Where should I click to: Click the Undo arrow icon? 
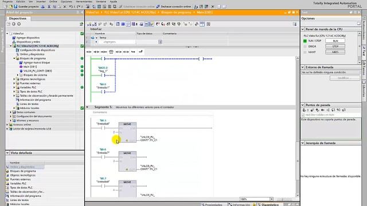[x=71, y=6]
